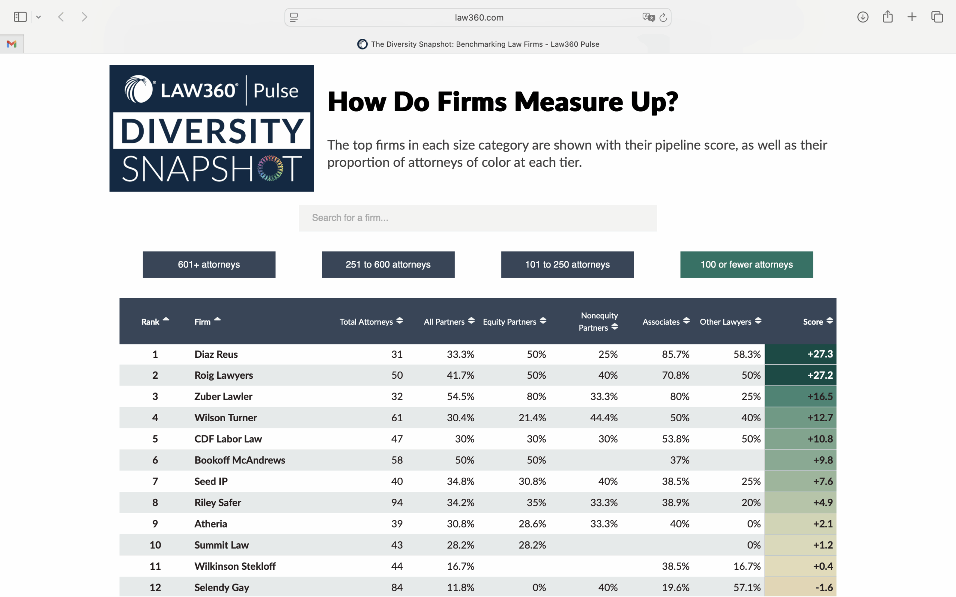Select the 100 or fewer attorneys filter
The width and height of the screenshot is (956, 597).
click(x=747, y=265)
